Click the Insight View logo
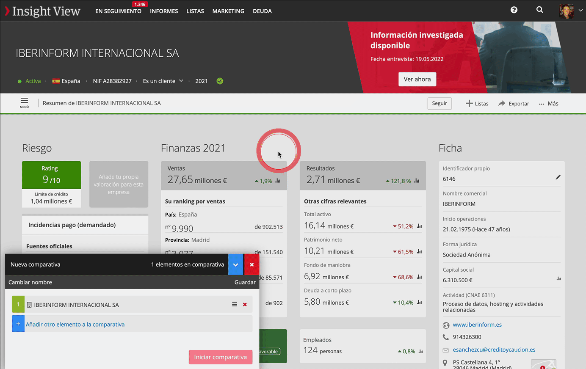 click(42, 11)
